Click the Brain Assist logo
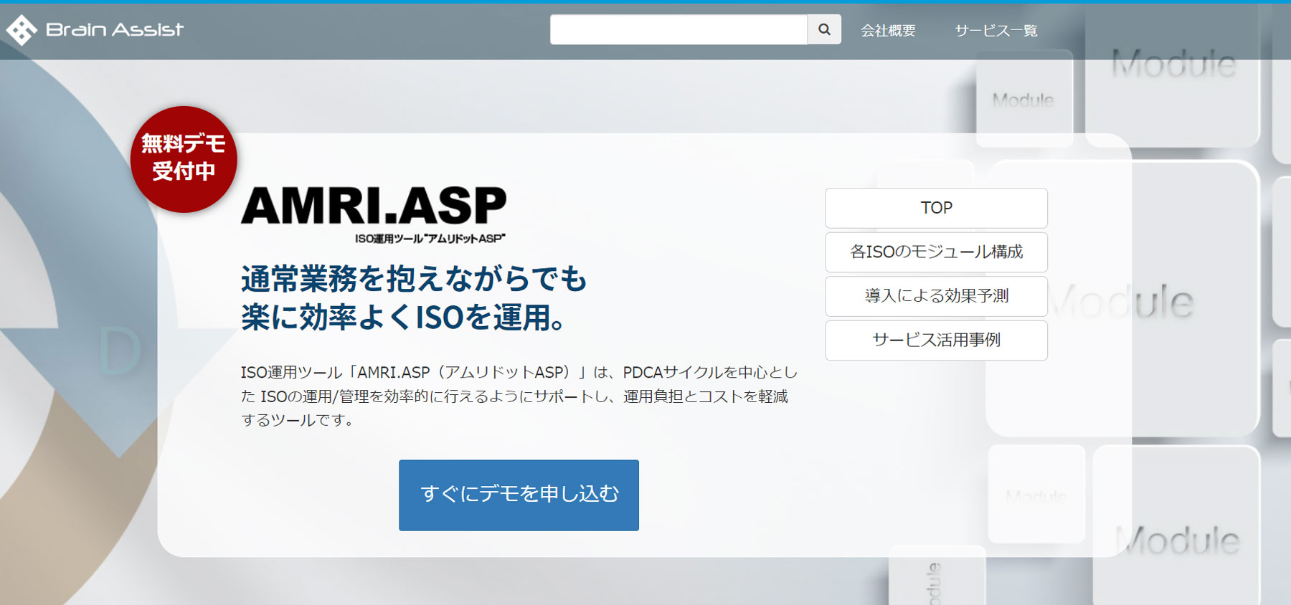This screenshot has width=1291, height=605. pos(95,29)
